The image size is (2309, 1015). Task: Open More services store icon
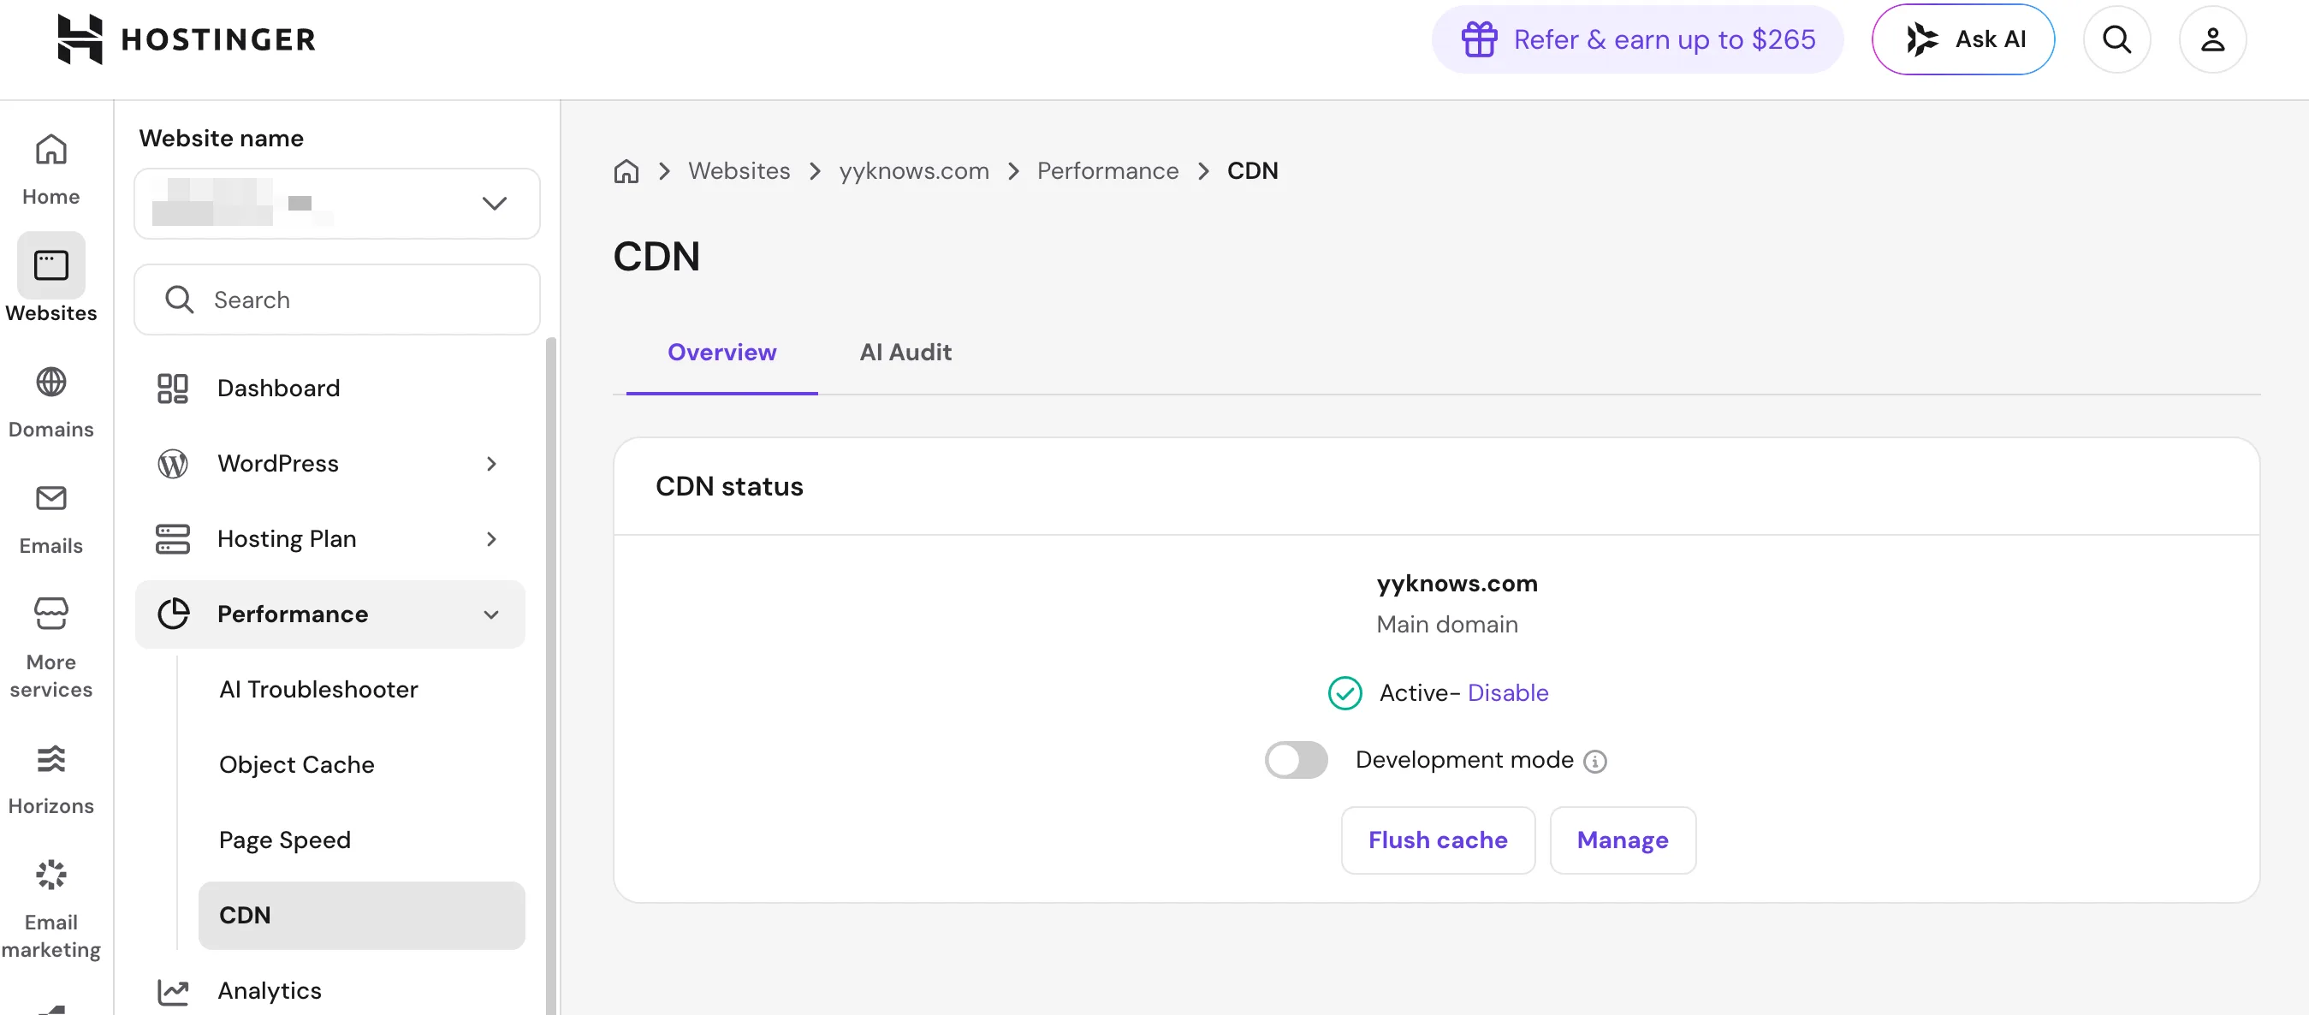coord(51,614)
